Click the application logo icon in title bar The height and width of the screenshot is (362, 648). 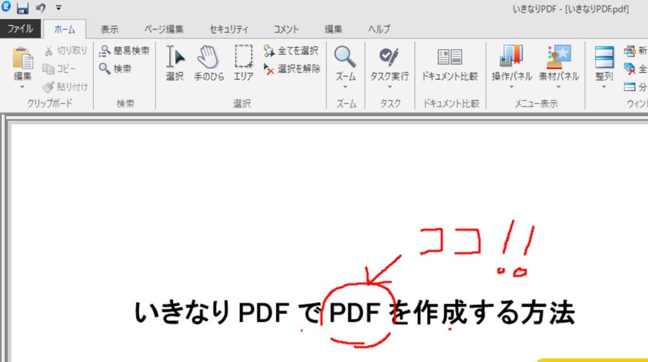[x=6, y=6]
